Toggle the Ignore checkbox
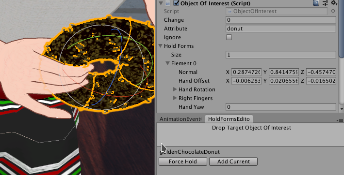Image resolution: width=344 pixels, height=175 pixels. pos(229,37)
